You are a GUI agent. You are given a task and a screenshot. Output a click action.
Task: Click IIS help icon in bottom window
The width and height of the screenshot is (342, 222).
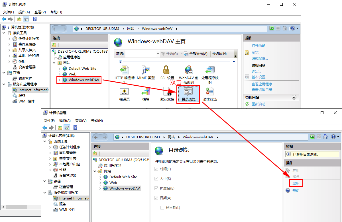[x=333, y=137]
